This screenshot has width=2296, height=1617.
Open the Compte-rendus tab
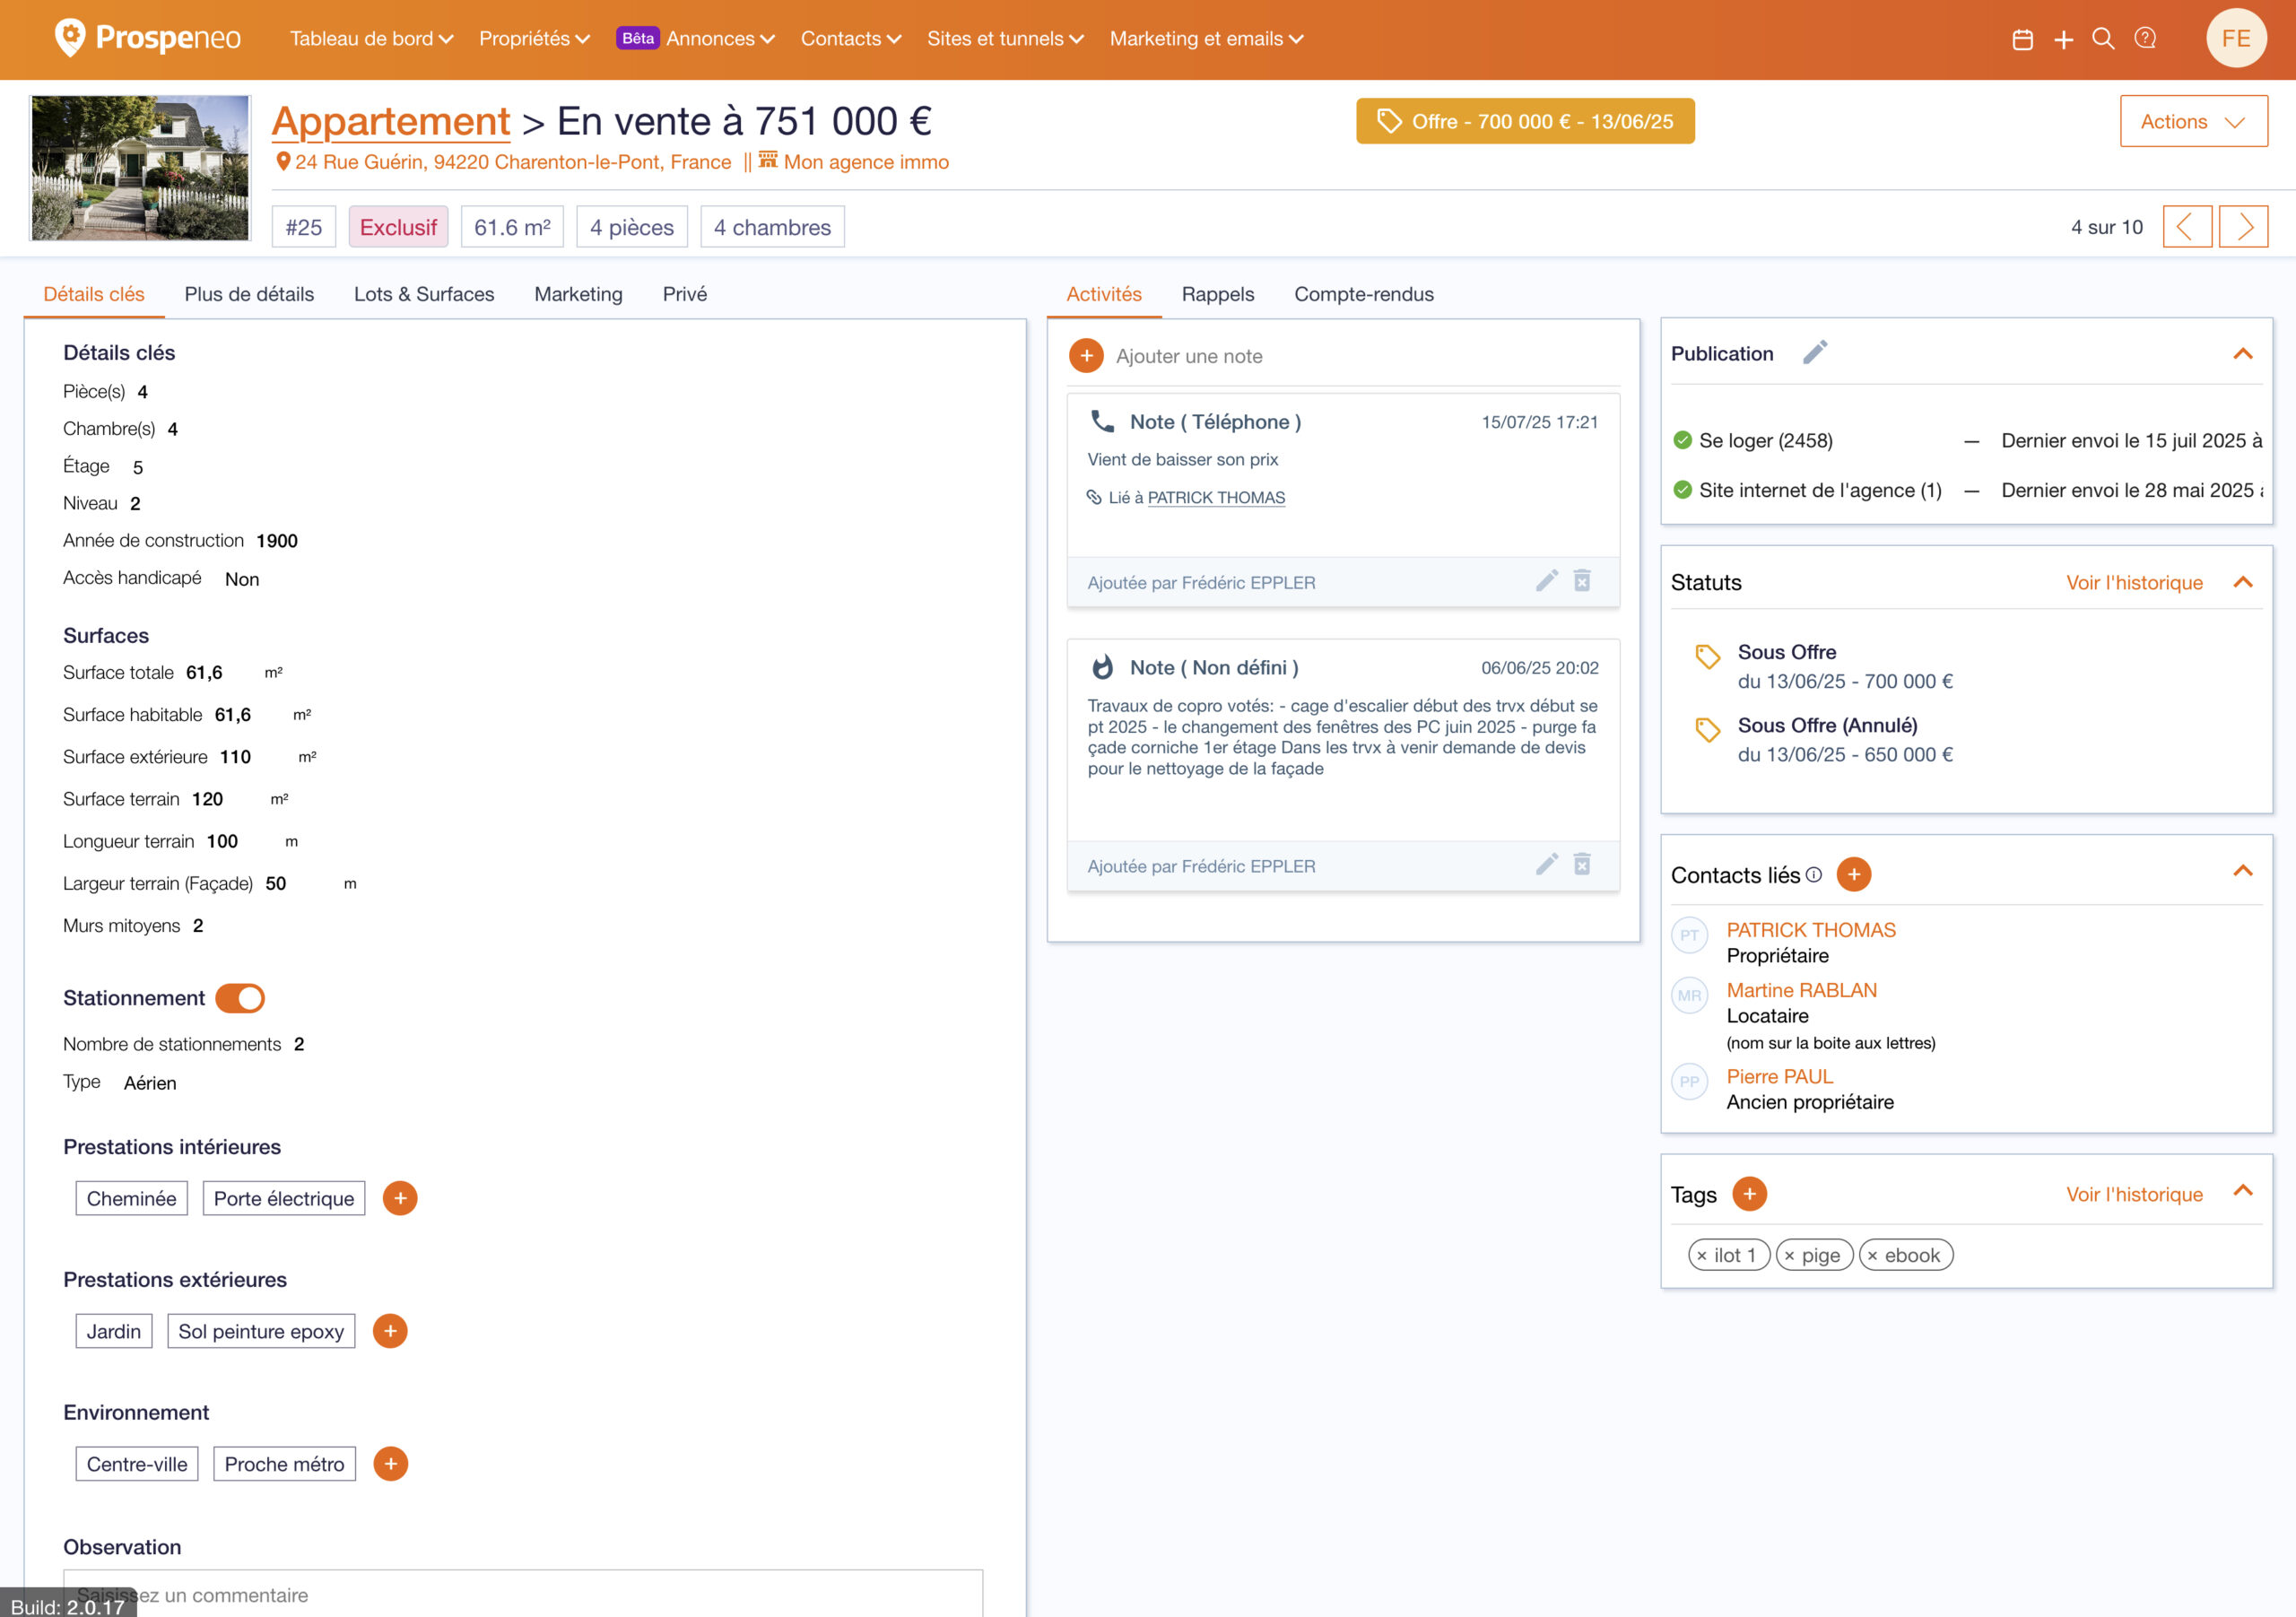click(x=1363, y=294)
